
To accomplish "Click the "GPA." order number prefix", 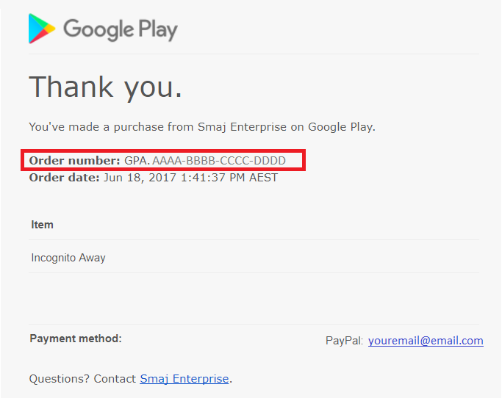I will point(137,160).
